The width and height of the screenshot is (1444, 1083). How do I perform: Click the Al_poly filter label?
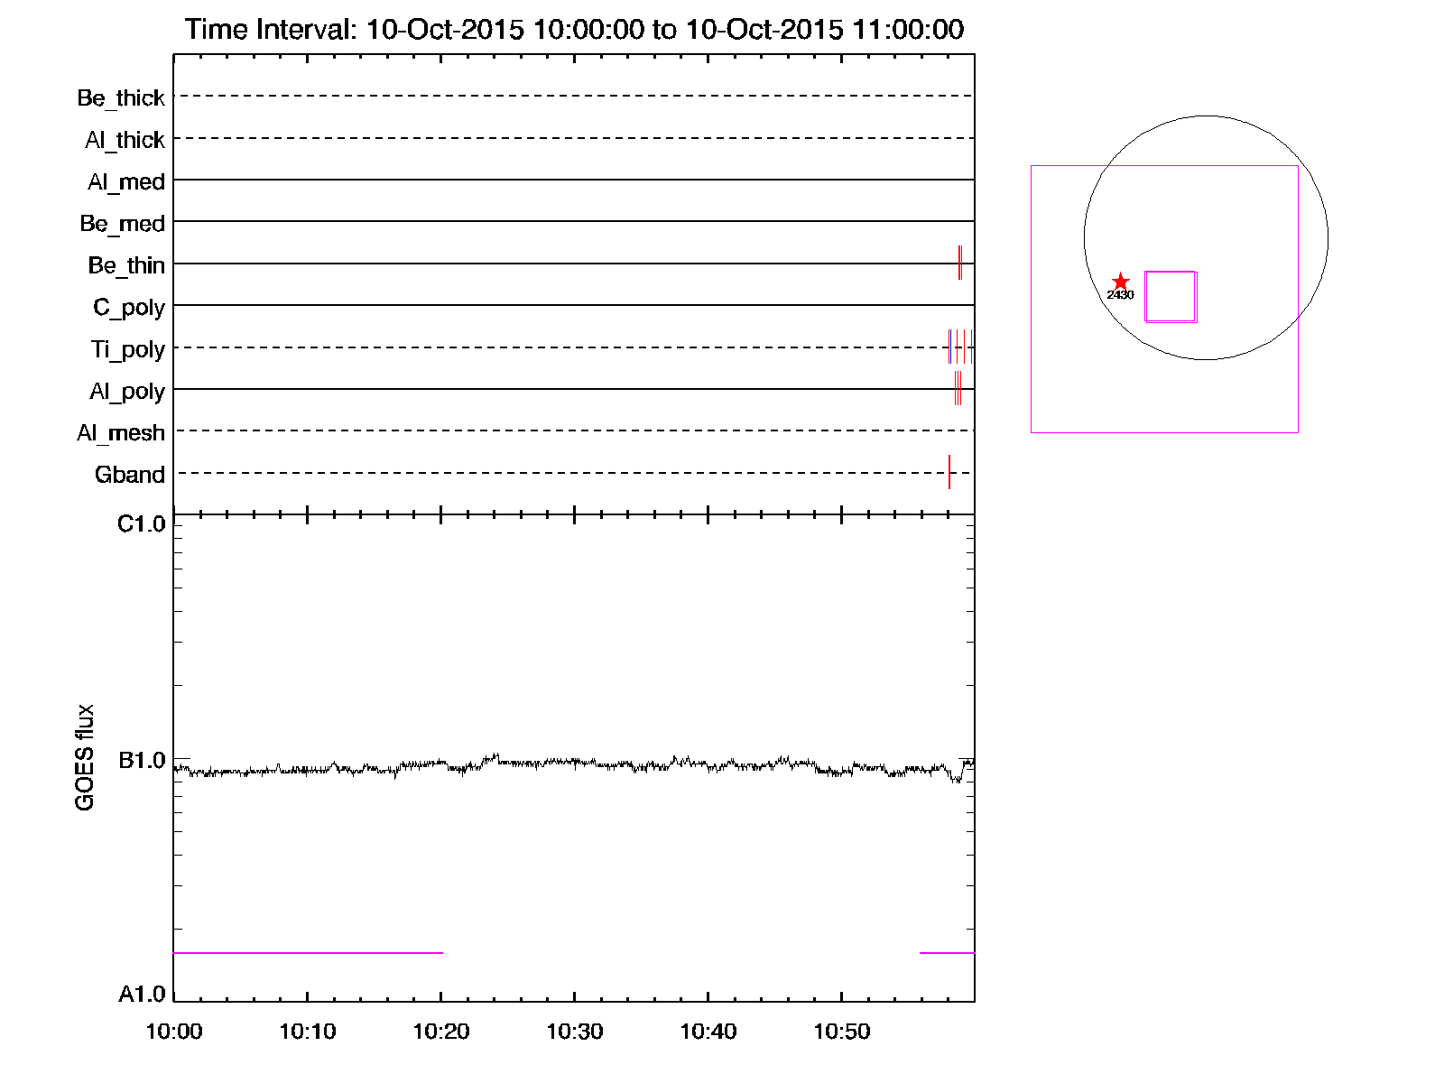pyautogui.click(x=127, y=392)
